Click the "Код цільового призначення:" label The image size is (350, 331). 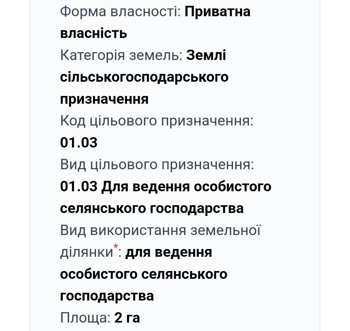tap(157, 121)
